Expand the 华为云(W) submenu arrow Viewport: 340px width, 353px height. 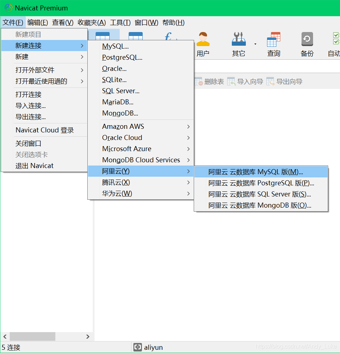tap(188, 194)
